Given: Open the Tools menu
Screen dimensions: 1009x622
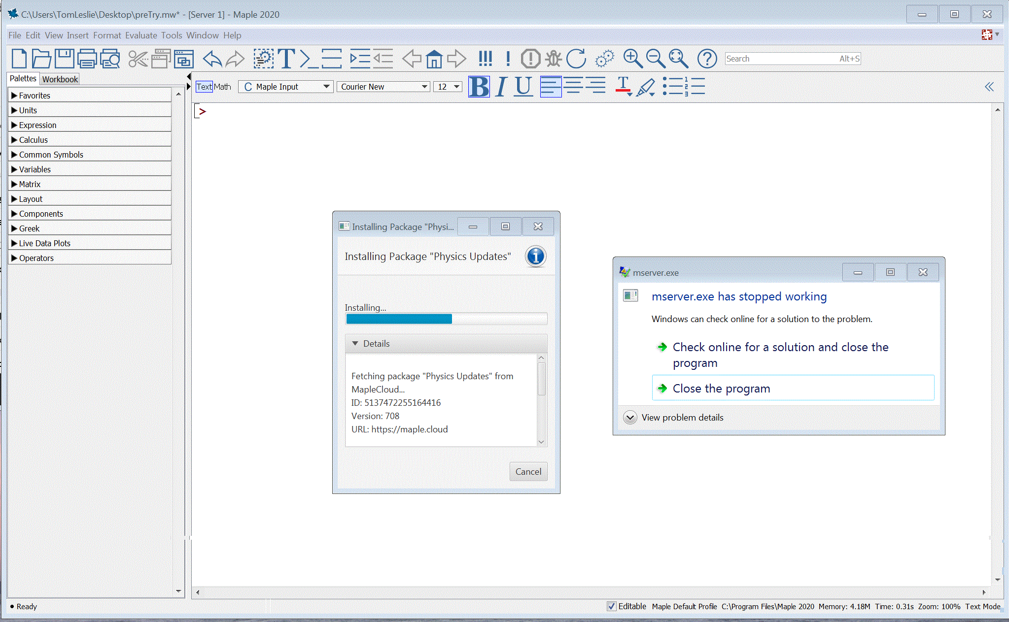Looking at the screenshot, I should pos(172,35).
